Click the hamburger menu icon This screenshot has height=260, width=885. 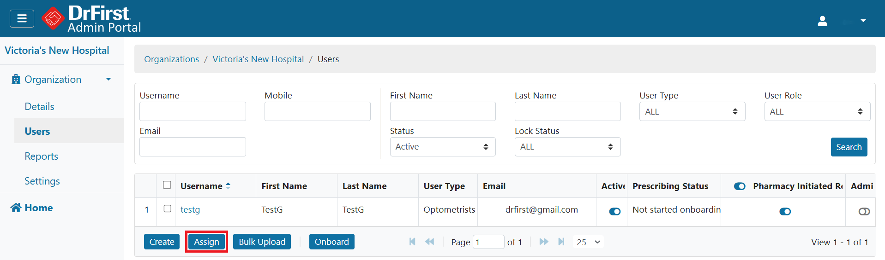click(22, 19)
